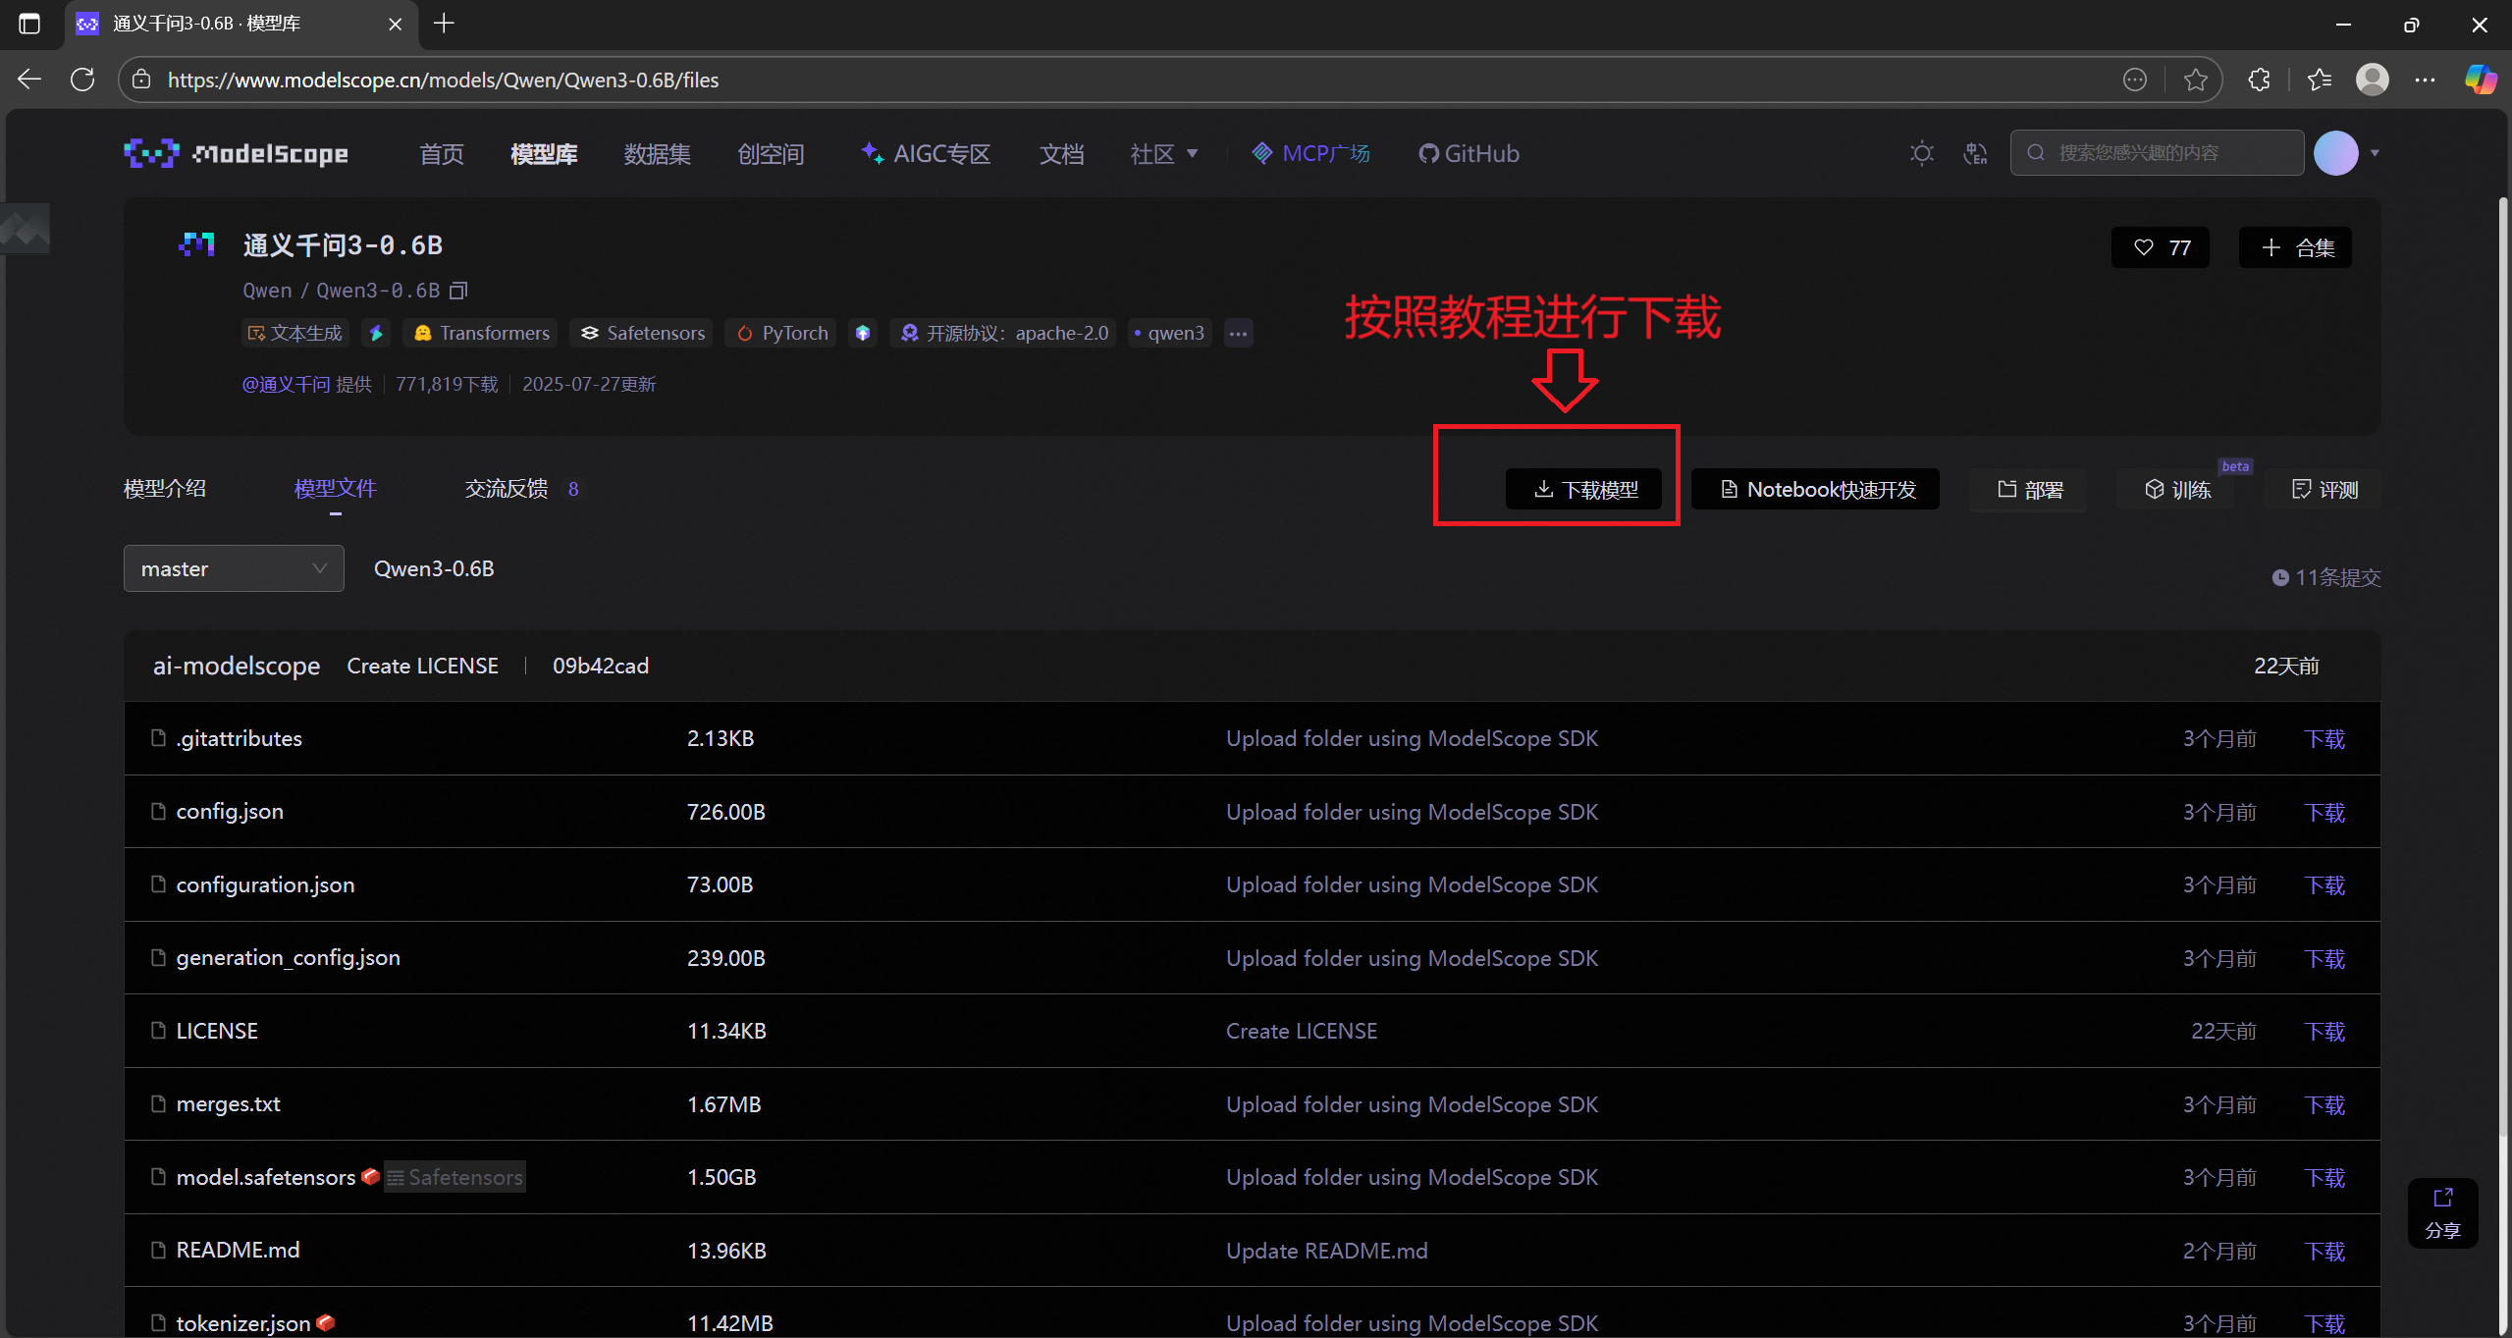Open the config.json file
The image size is (2512, 1338).
(230, 811)
